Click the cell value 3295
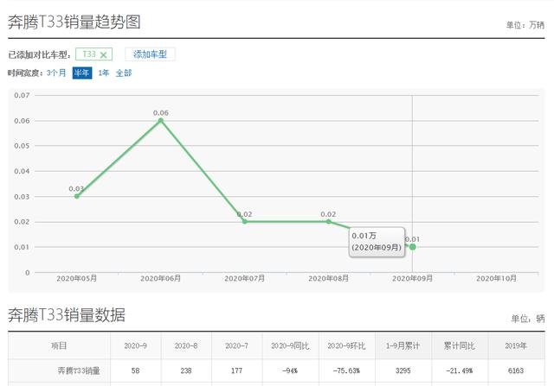The width and height of the screenshot is (554, 386). (403, 370)
